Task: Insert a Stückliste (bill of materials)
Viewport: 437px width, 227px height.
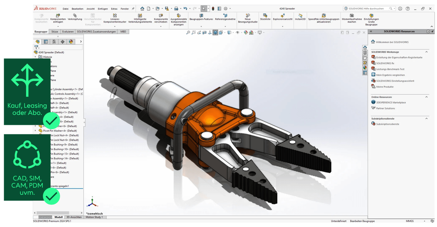Action: coord(265,17)
